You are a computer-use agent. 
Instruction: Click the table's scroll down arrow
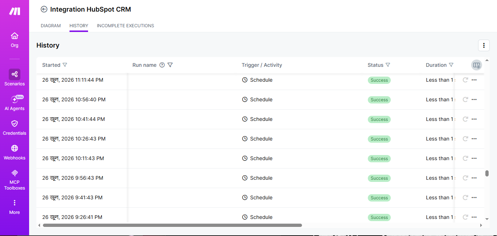[487, 219]
